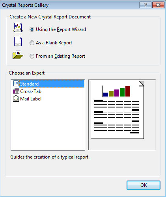Screen dimensions: 166x197
Task: Select the Cross-Tab expert in the list
Action: coord(31,91)
